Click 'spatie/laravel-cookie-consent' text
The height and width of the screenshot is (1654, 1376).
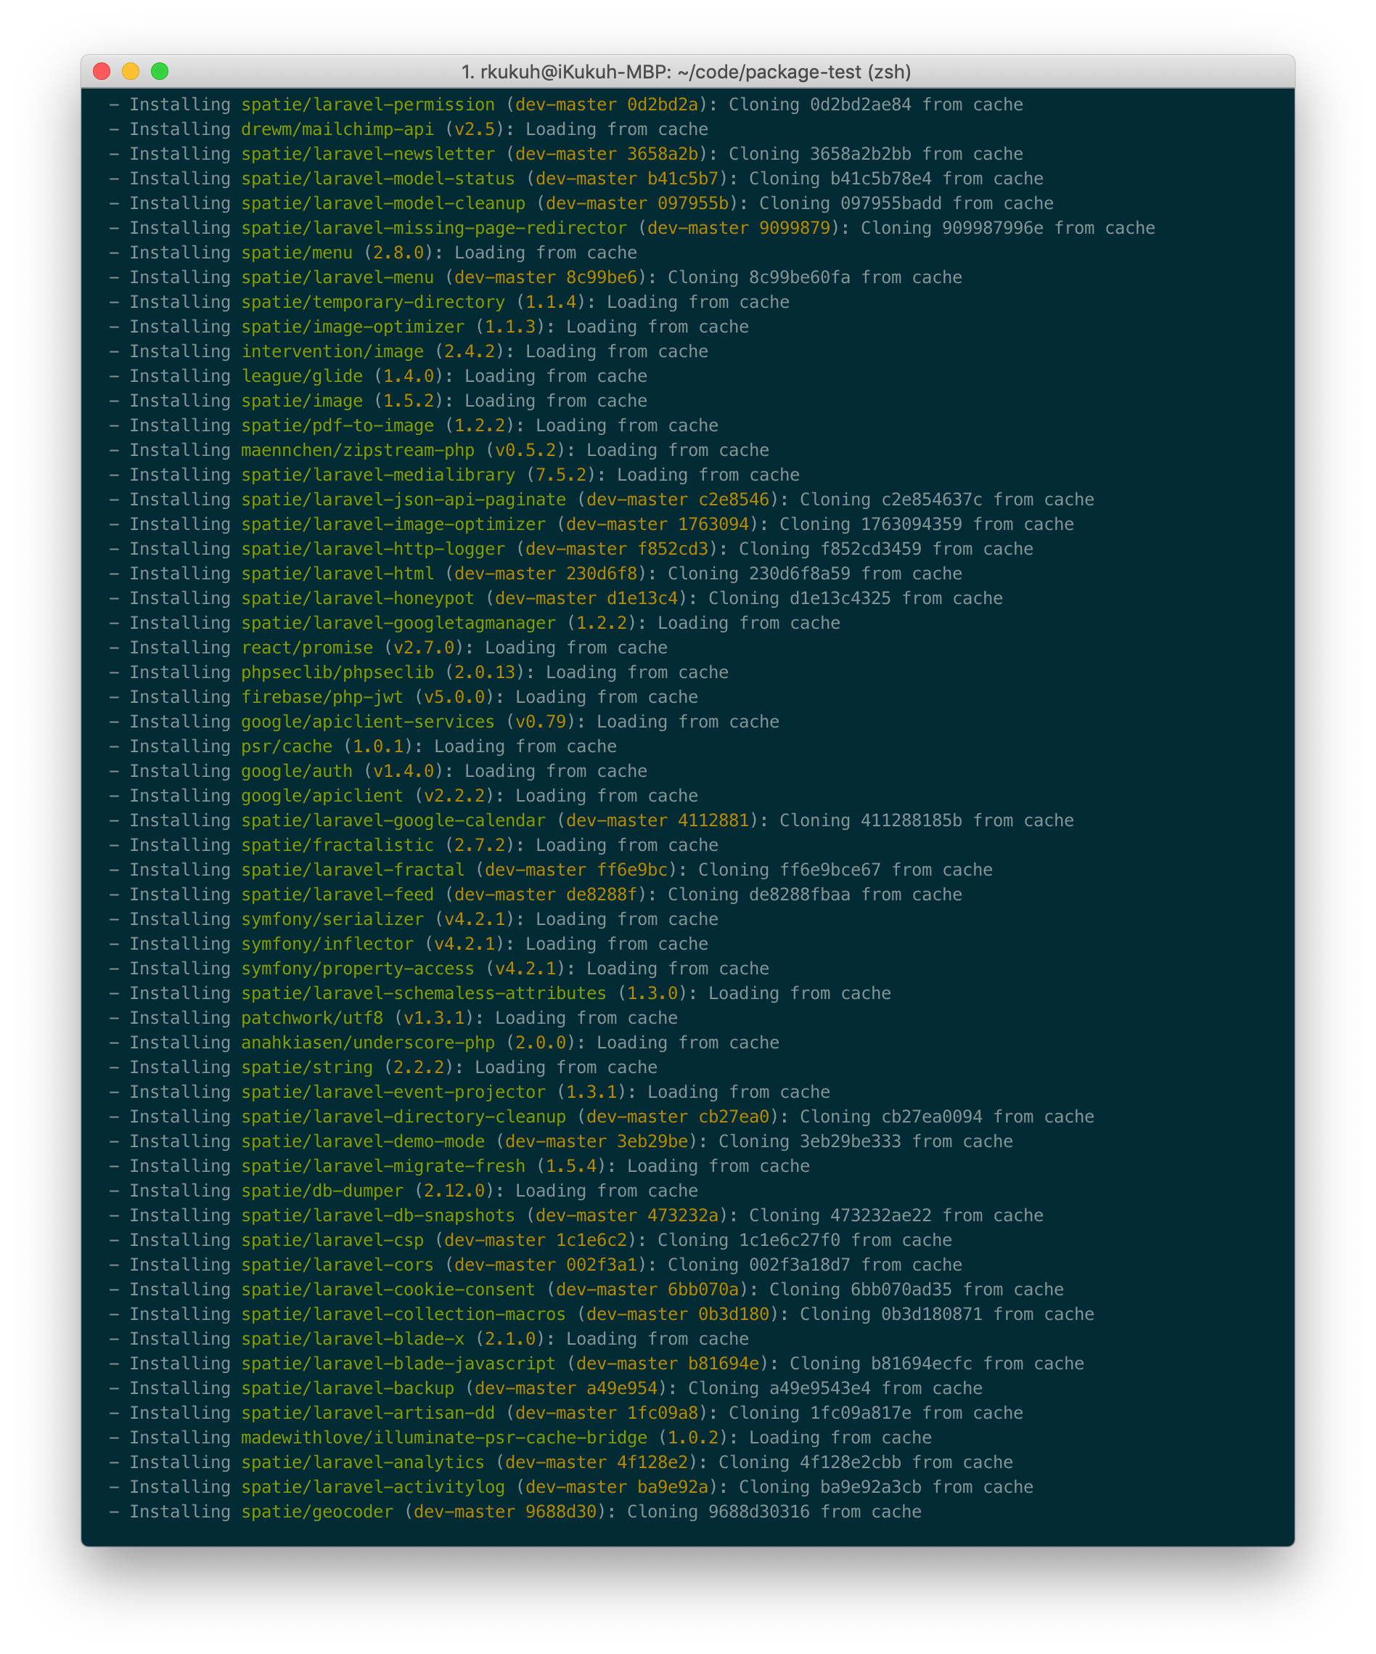[x=388, y=1290]
